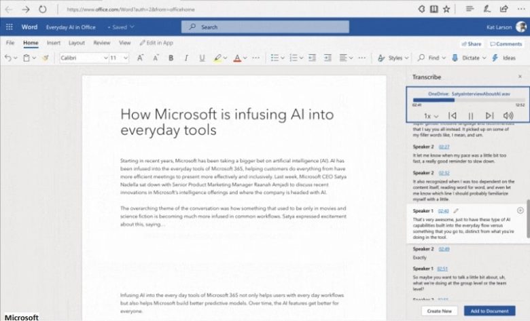The width and height of the screenshot is (530, 321).
Task: Switch to the Insert tab
Action: pyautogui.click(x=54, y=43)
